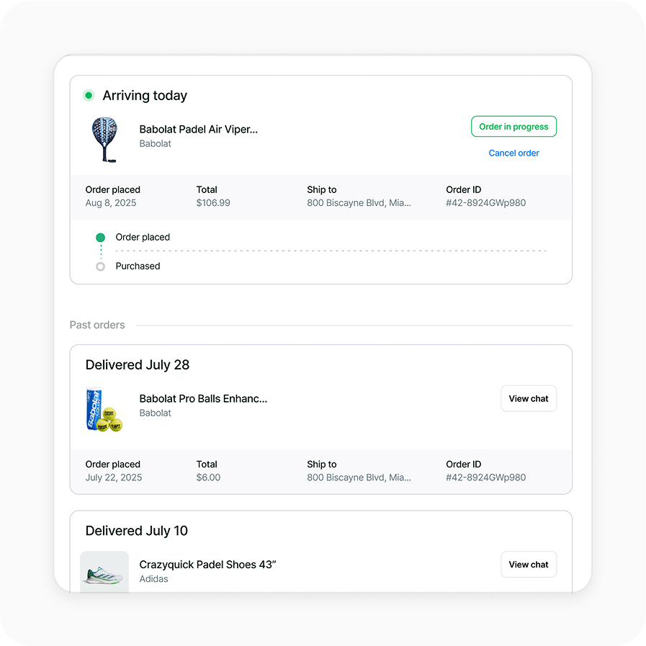Click the Ship to address in the July 22 order
Screen dimensions: 646x646
pyautogui.click(x=359, y=477)
